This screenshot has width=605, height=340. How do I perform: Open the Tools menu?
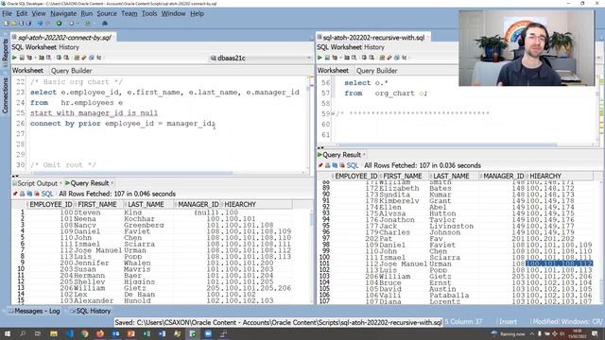[149, 13]
